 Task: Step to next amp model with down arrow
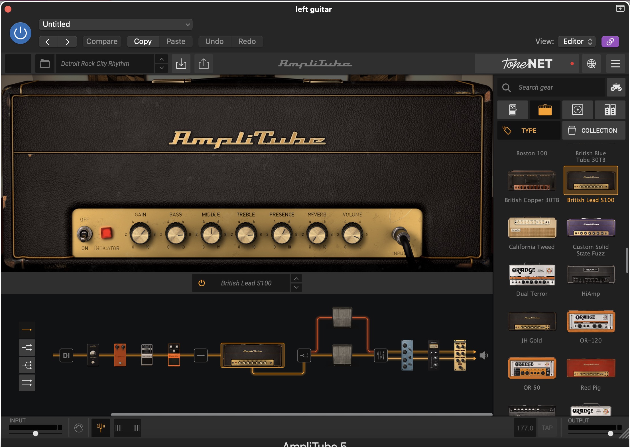point(296,287)
